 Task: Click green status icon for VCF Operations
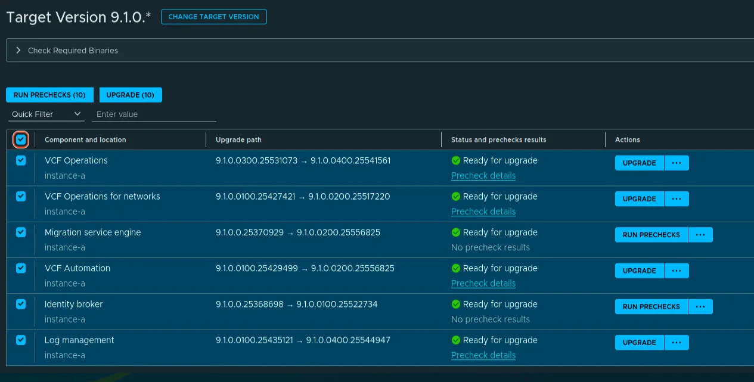(456, 160)
